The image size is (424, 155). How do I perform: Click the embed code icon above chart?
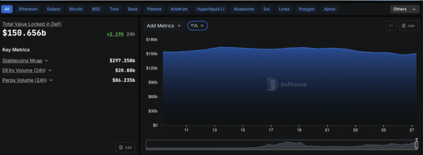click(x=391, y=26)
